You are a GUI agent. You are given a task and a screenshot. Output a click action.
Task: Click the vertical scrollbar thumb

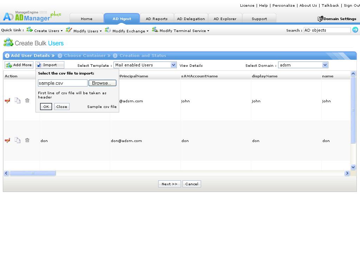(353, 110)
